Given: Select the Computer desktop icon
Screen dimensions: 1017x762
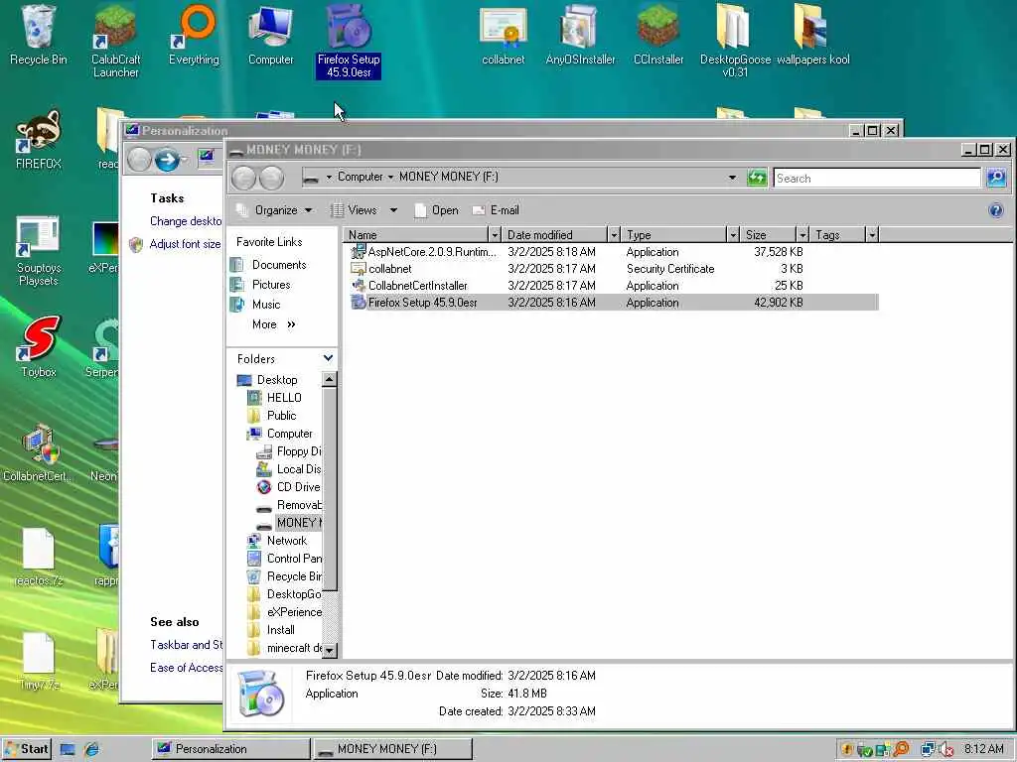Looking at the screenshot, I should tap(270, 36).
